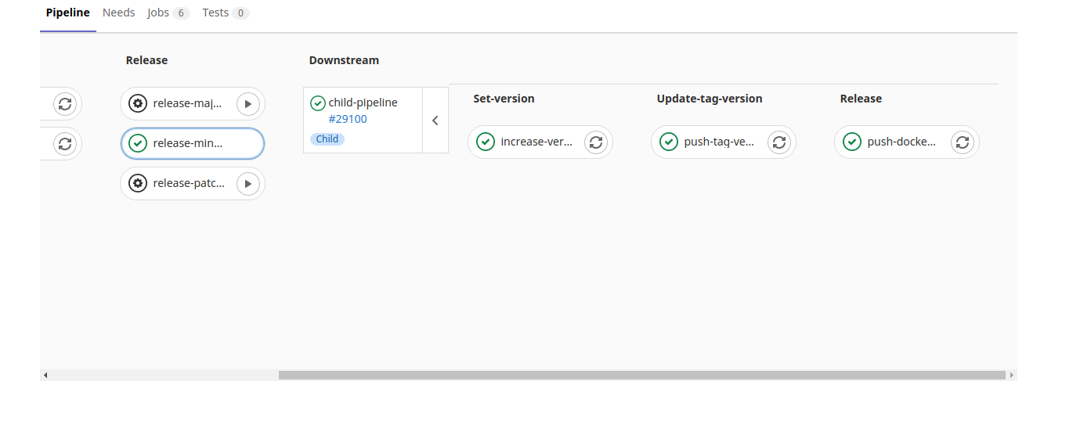Viewport: 1091px width, 428px height.
Task: Switch to the Needs tab
Action: 119,13
